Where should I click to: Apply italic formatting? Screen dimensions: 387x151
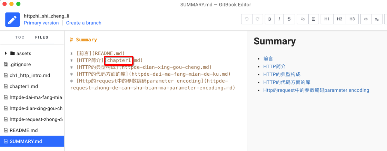coord(279,19)
